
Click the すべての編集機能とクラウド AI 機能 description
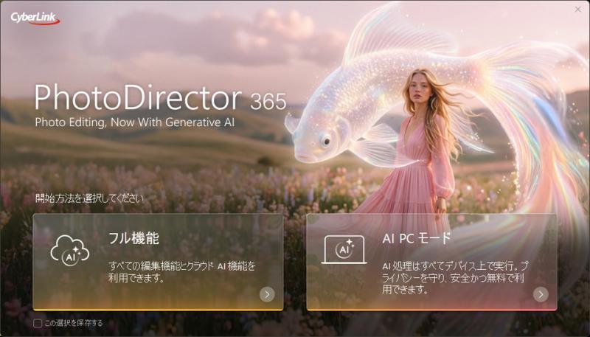coord(182,272)
